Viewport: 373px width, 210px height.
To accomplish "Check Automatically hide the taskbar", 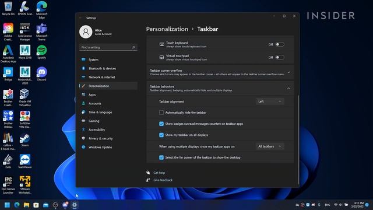I will point(161,113).
